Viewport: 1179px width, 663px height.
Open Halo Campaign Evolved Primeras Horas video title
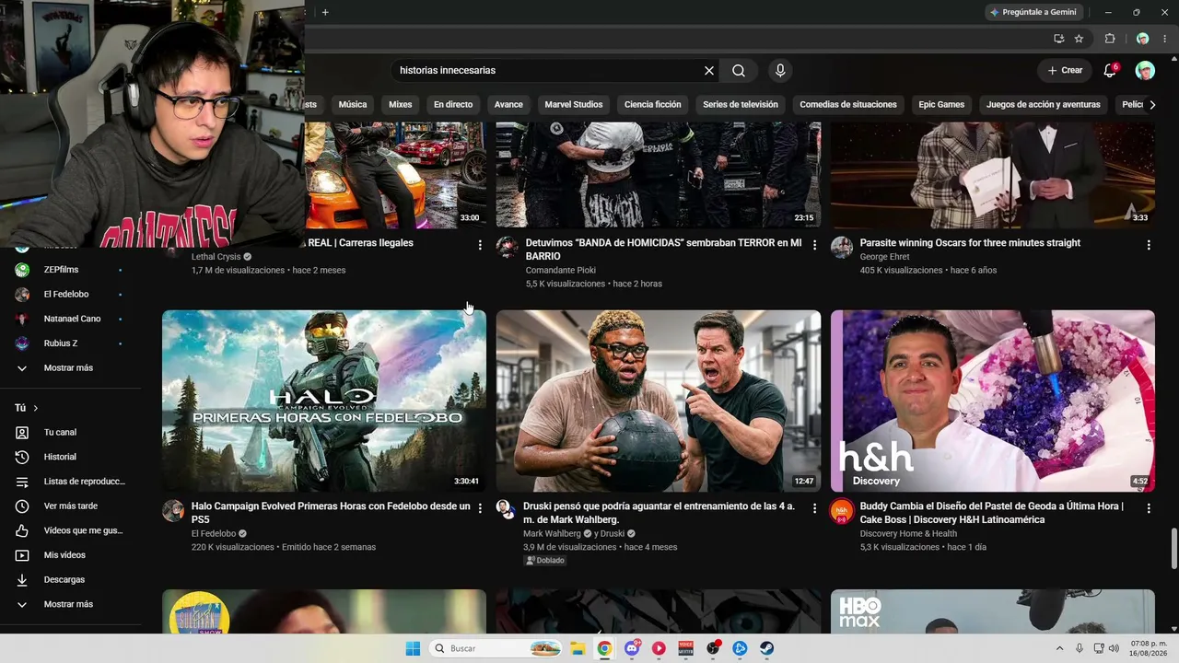(331, 513)
